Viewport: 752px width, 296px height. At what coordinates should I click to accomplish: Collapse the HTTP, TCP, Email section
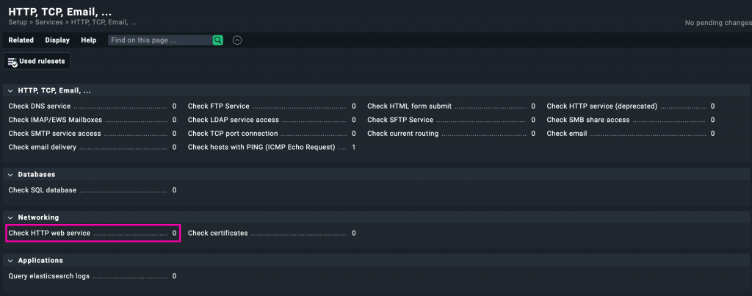click(10, 90)
